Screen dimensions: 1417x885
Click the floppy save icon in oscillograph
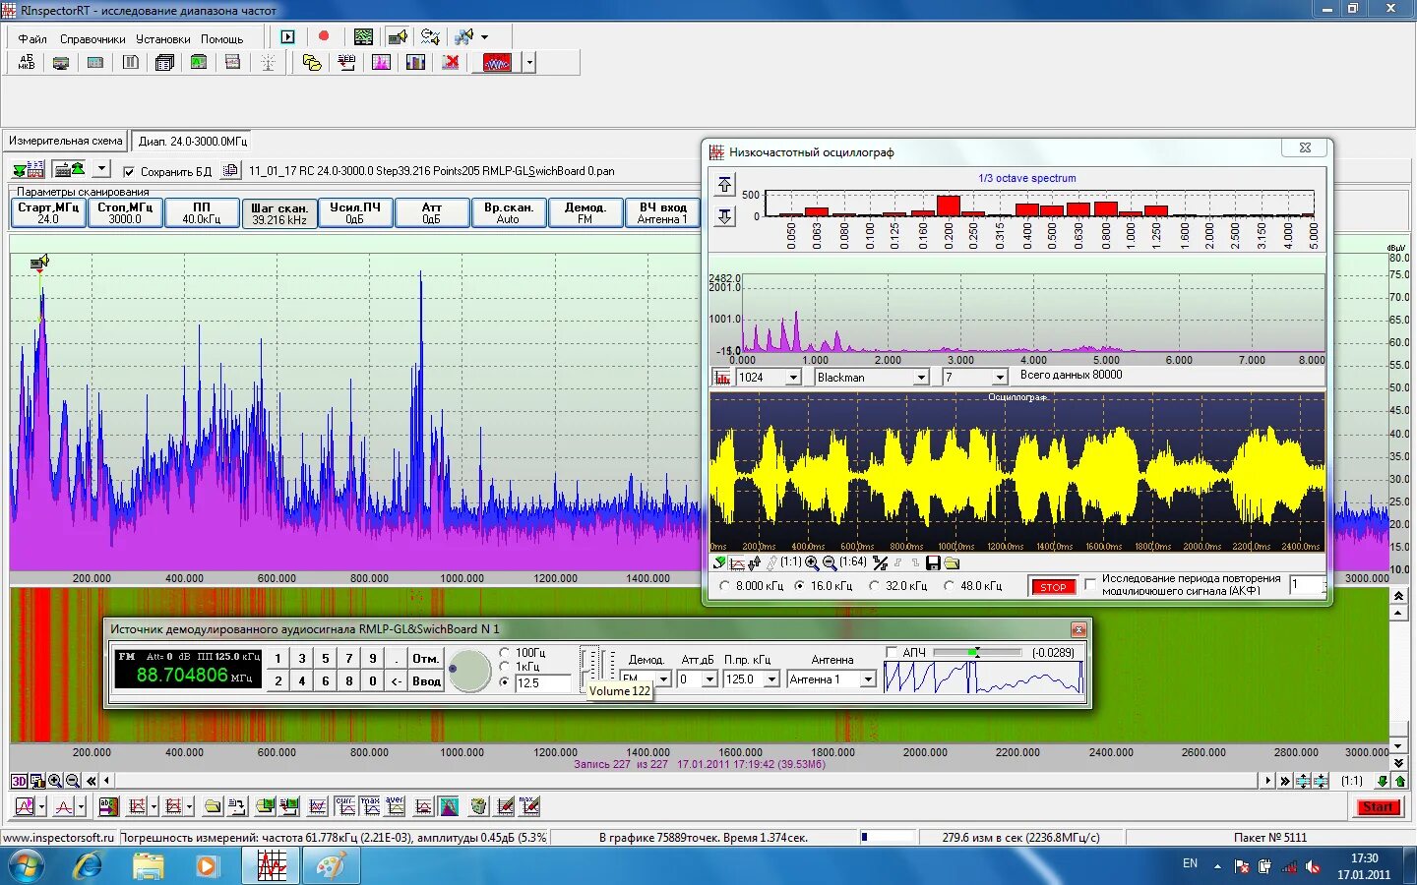[933, 562]
